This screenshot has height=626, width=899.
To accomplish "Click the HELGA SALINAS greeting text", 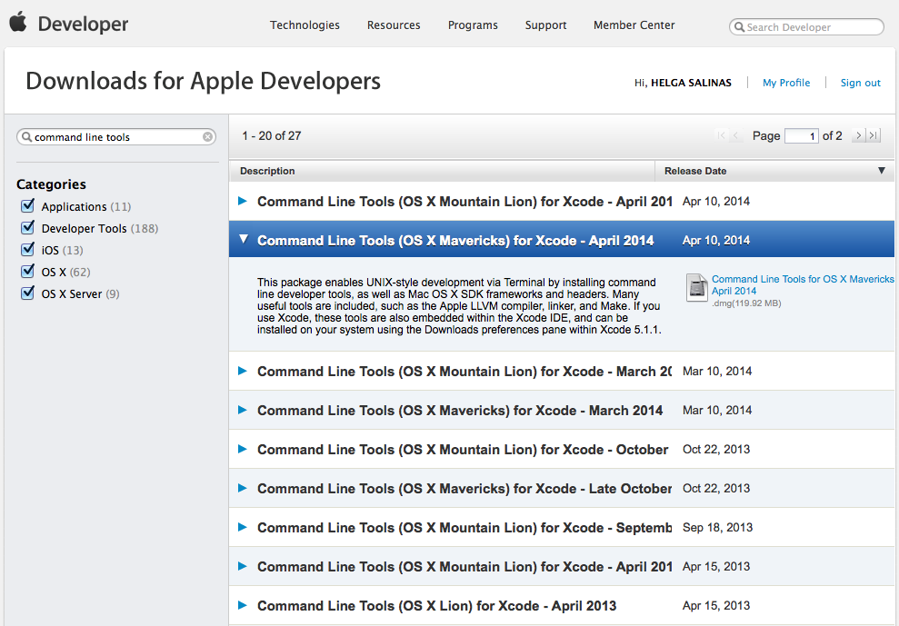I will tap(691, 83).
